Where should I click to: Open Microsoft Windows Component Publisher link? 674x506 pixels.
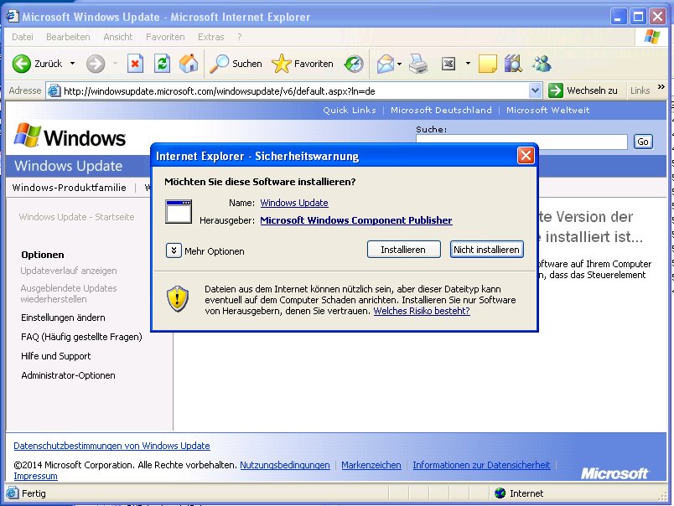[x=356, y=220]
